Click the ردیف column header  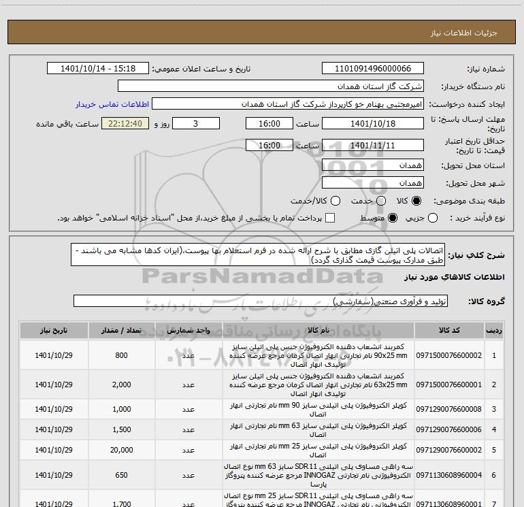coord(494,330)
